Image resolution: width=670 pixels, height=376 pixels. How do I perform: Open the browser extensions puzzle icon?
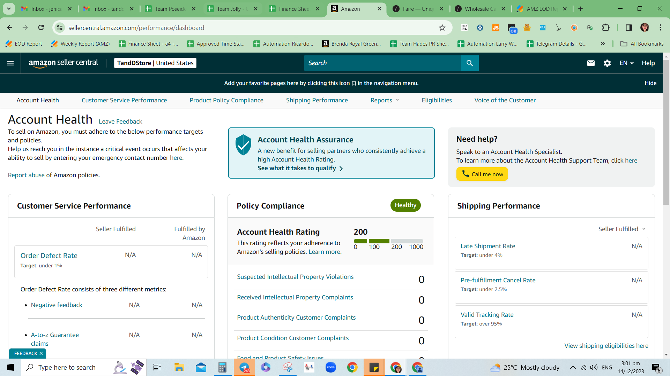[x=606, y=28]
